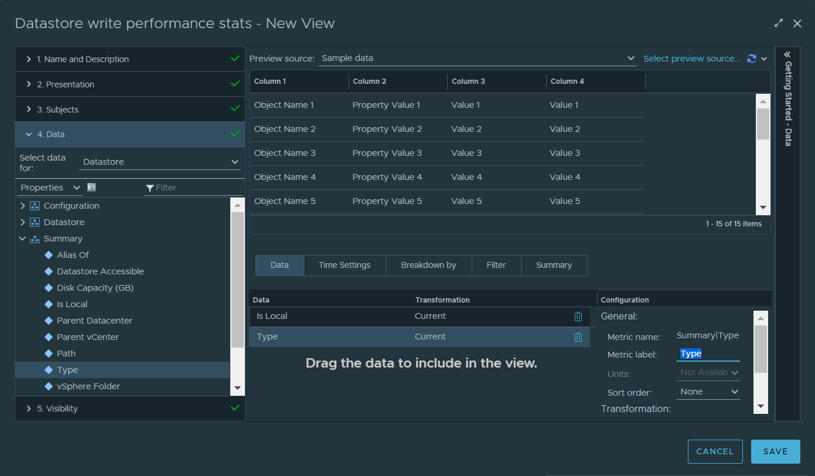Save the new view

[775, 451]
